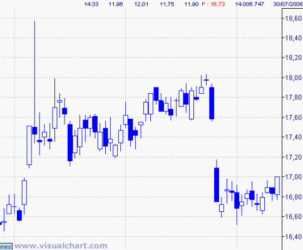Click the 11,90 value in header
Screen dimensions: 303x250
pos(192,4)
